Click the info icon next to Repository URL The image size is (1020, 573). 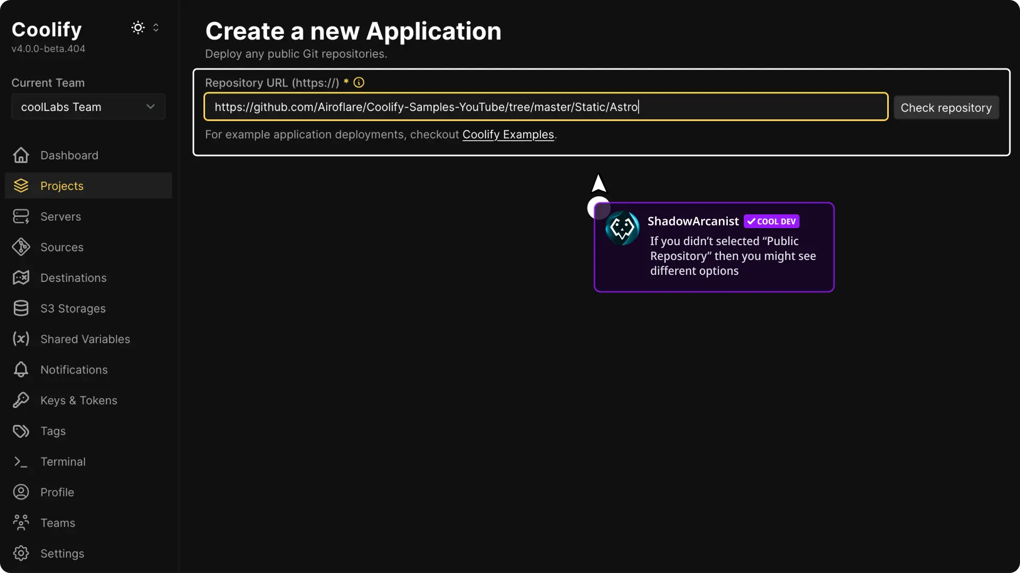(x=359, y=83)
